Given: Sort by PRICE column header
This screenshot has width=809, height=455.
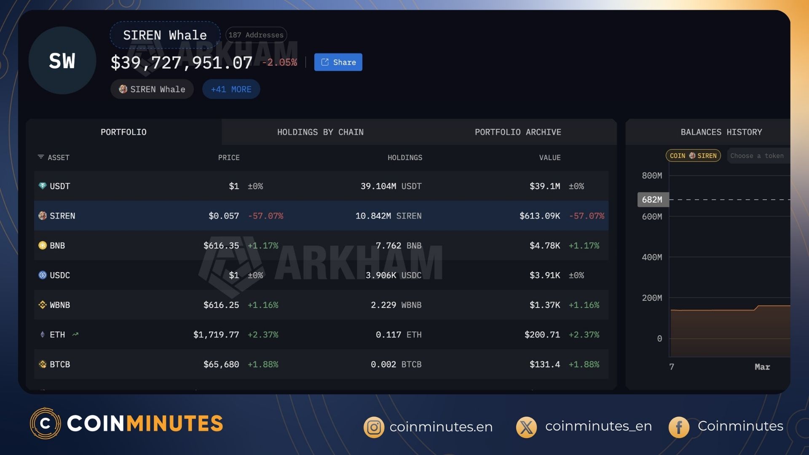Looking at the screenshot, I should (229, 158).
